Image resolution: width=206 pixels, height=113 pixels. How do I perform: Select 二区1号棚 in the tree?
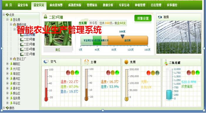[29, 54]
